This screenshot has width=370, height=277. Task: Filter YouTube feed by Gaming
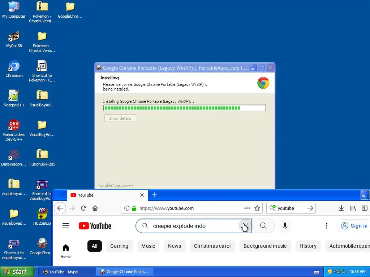click(119, 246)
